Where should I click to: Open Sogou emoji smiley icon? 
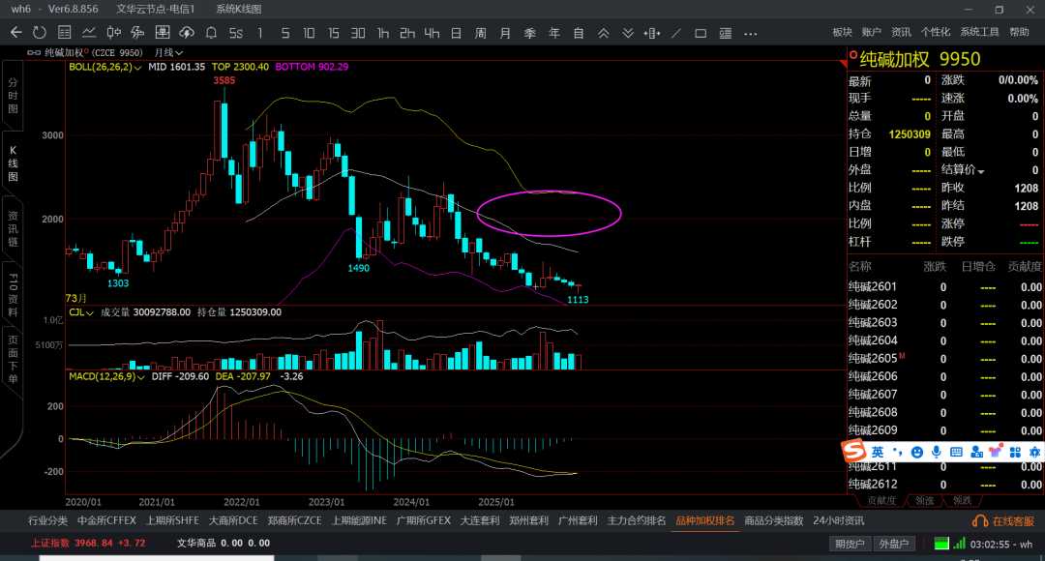(x=917, y=453)
